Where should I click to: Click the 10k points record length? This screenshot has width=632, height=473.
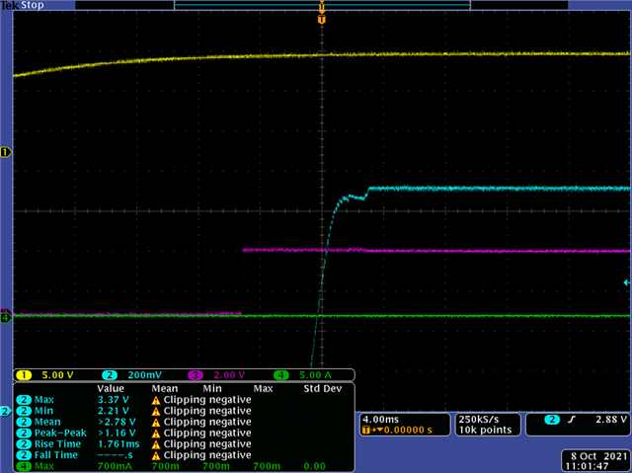[485, 431]
